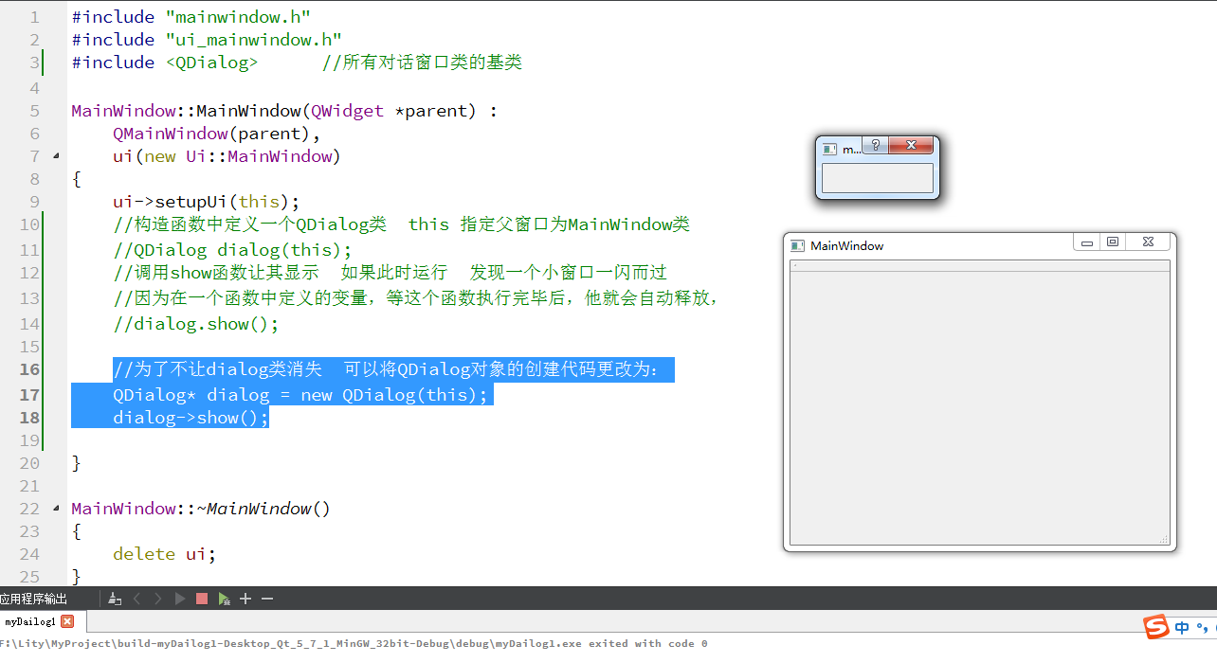Navigate to next item with the right chevron

click(158, 599)
